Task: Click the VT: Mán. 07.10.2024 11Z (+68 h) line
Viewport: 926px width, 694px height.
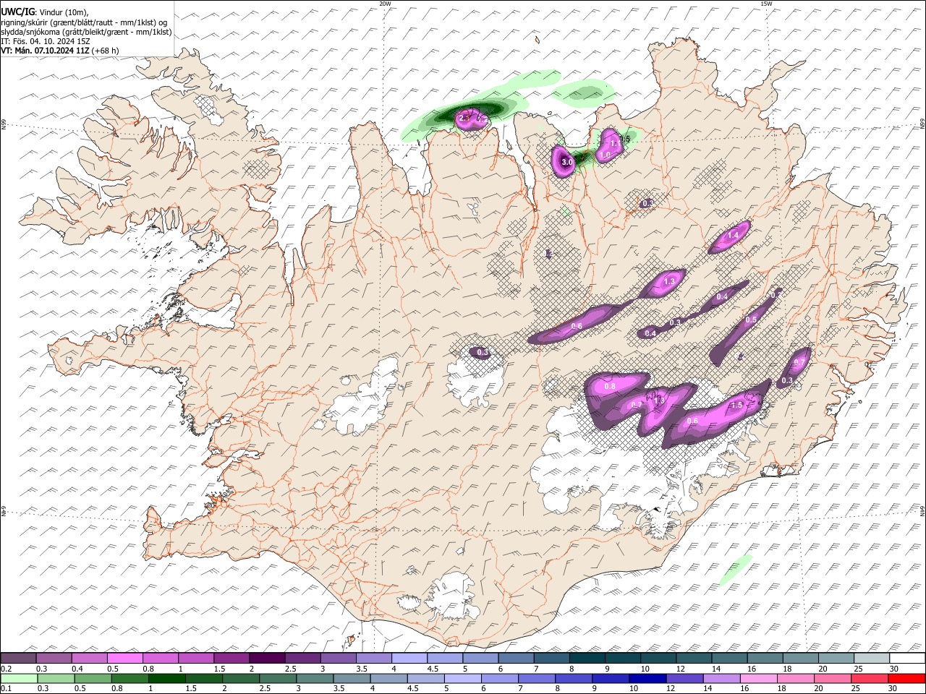Action: (x=60, y=51)
